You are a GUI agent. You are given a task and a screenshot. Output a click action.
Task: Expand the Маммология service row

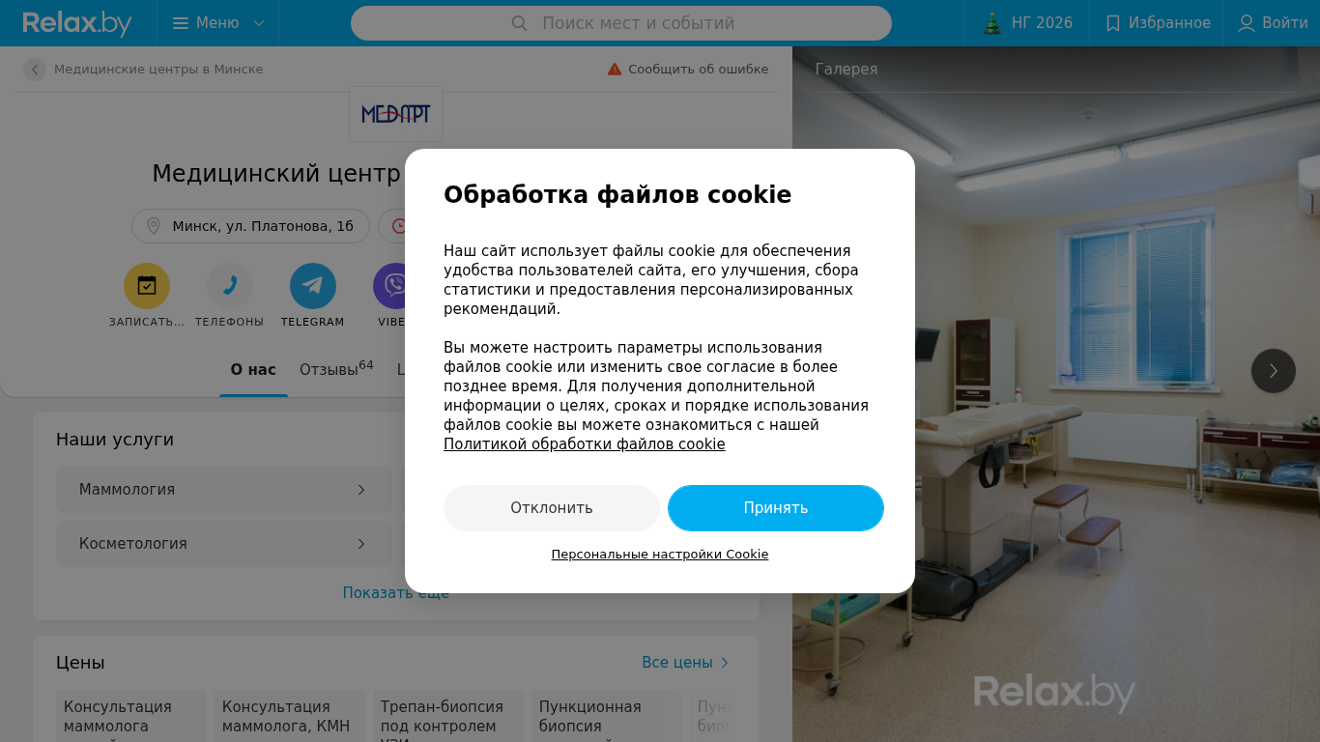tap(224, 490)
